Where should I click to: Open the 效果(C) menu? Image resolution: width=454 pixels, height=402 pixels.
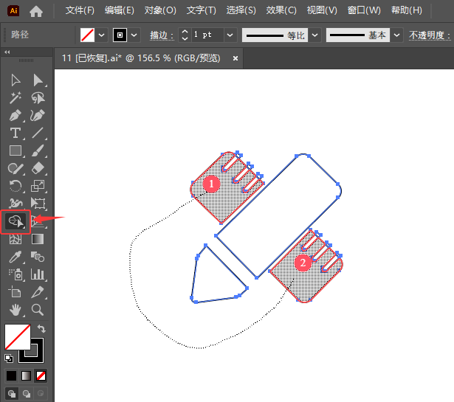click(x=281, y=10)
